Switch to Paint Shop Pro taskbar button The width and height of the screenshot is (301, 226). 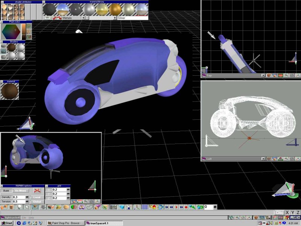coord(65,223)
